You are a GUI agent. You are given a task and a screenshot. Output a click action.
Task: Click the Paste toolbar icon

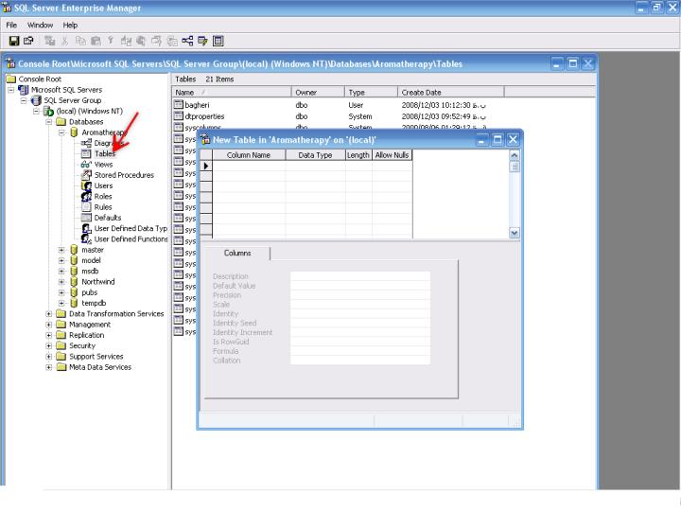coord(96,41)
